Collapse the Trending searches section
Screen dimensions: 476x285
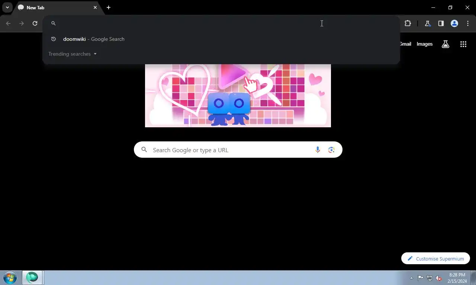[x=73, y=54]
